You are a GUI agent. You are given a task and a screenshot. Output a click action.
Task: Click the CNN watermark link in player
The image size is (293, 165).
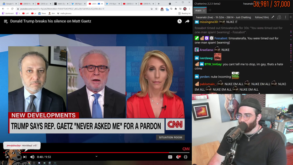point(186,148)
